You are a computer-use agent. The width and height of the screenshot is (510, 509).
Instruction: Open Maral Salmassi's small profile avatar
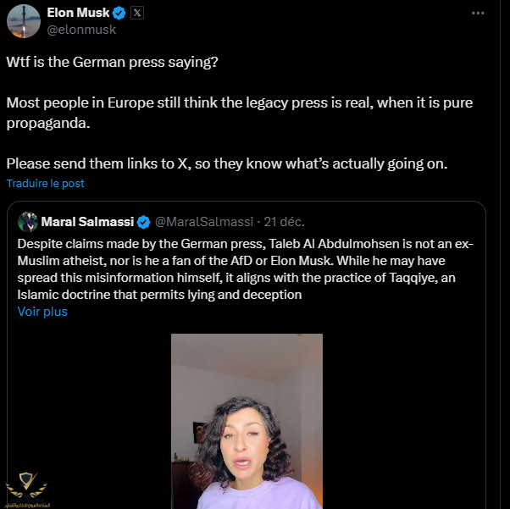point(26,221)
